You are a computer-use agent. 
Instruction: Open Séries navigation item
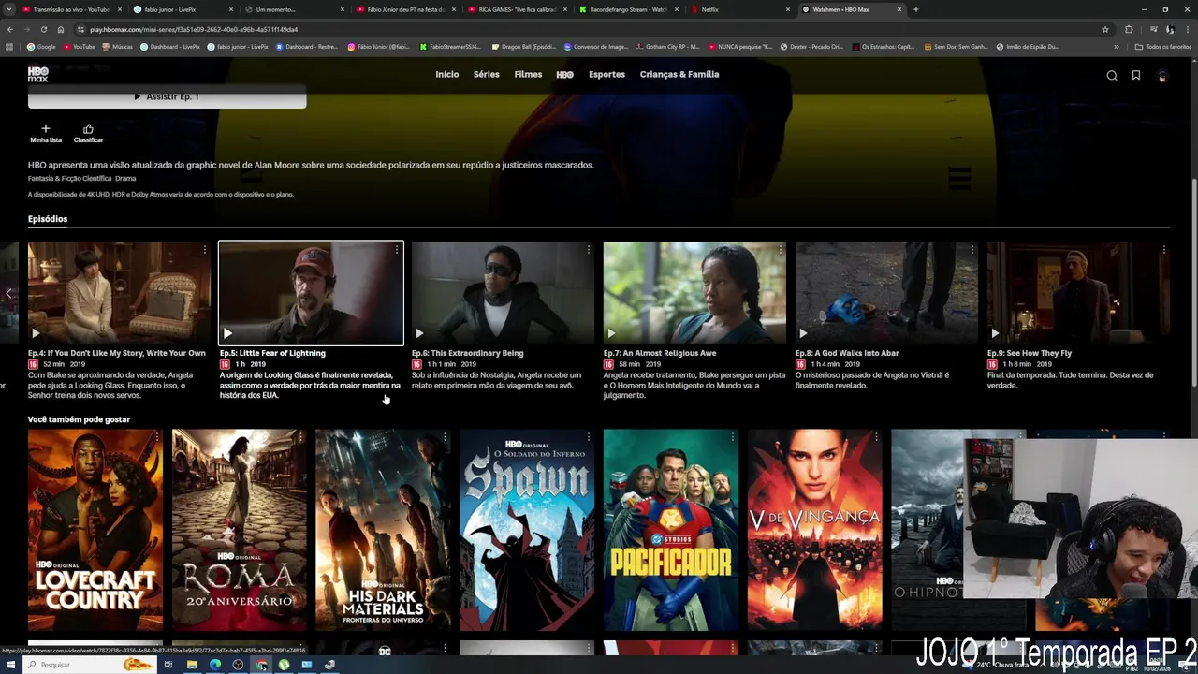coord(486,74)
